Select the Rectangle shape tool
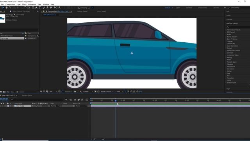 tap(33, 8)
